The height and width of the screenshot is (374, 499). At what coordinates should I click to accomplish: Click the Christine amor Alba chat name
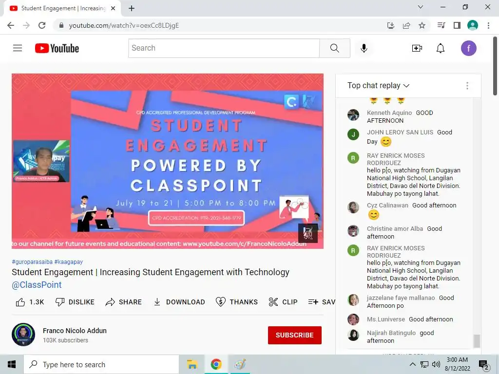[395, 229]
